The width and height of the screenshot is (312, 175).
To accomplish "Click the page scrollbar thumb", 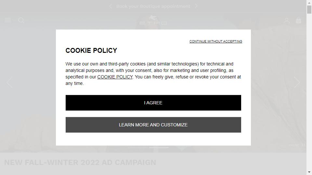I will pyautogui.click(x=309, y=9).
